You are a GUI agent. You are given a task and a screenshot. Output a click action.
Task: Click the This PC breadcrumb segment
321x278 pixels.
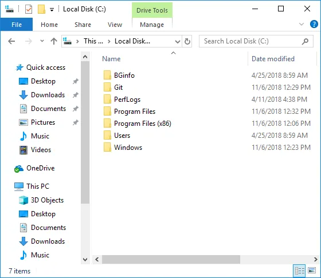point(93,41)
